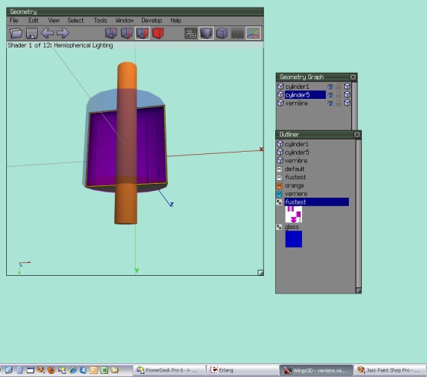
Task: Switch to face selection mode cube
Action: click(x=143, y=33)
